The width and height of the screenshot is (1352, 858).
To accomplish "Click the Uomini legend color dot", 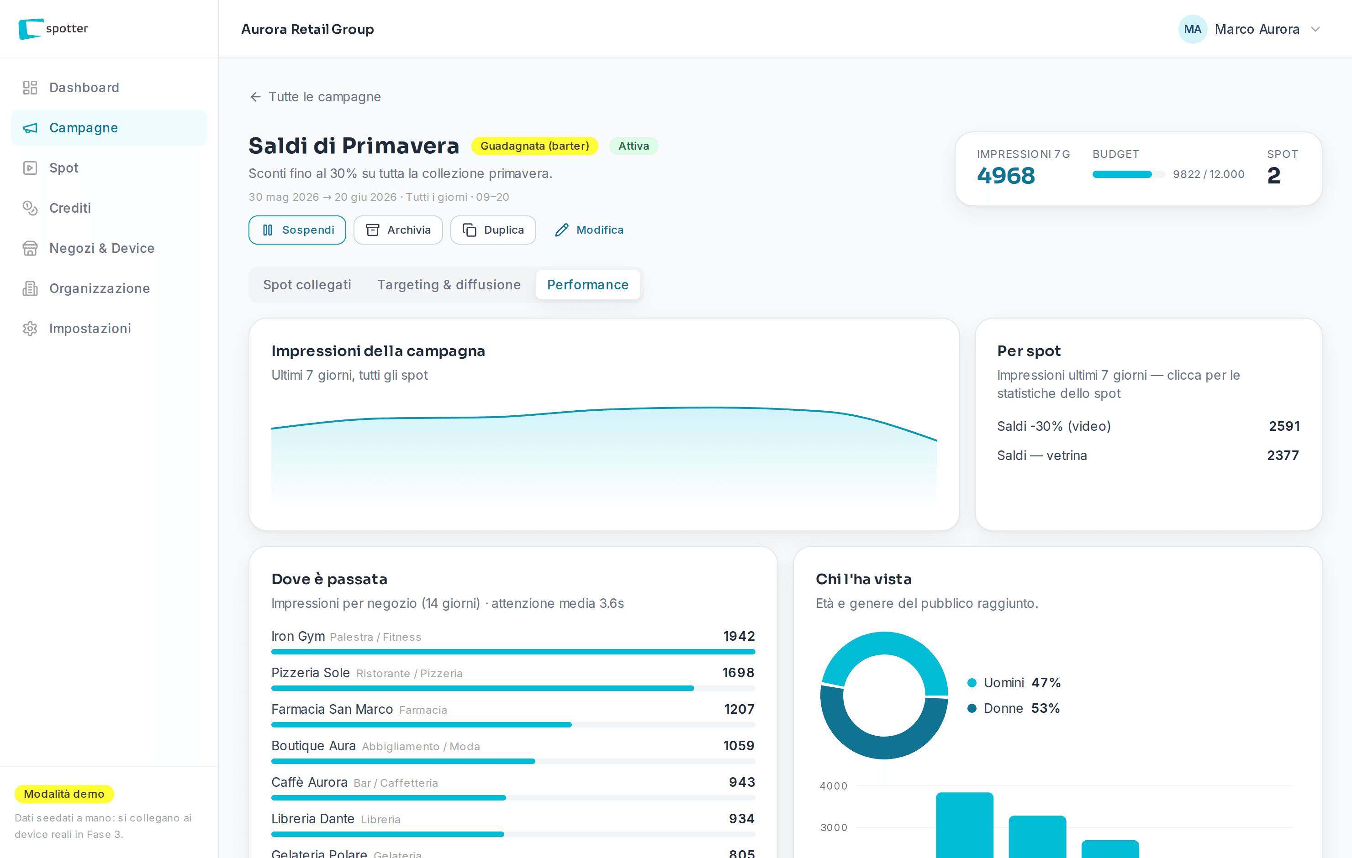I will click(972, 683).
